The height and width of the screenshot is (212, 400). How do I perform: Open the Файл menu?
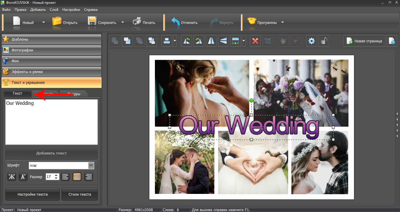pos(6,10)
